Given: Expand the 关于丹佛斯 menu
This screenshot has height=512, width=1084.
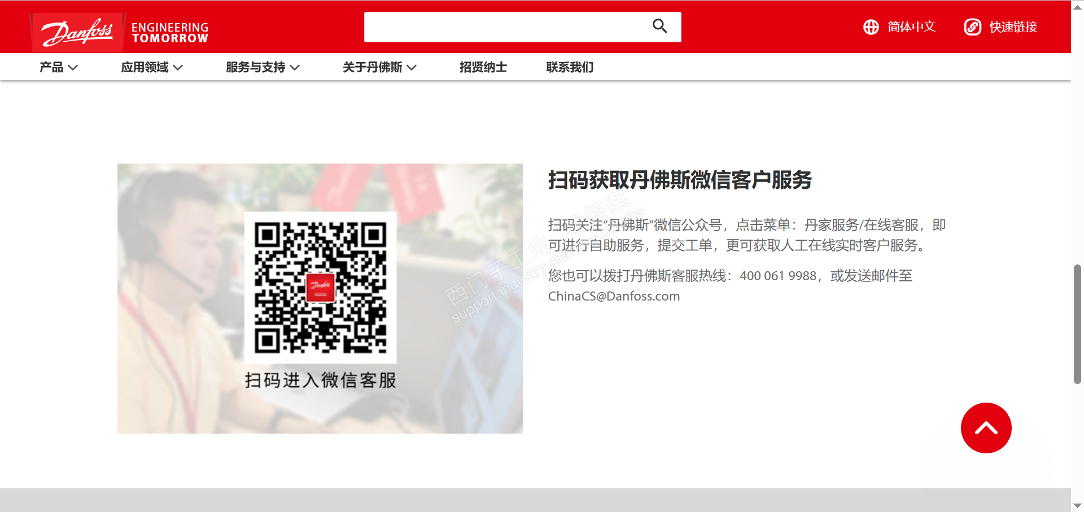Looking at the screenshot, I should click(379, 68).
